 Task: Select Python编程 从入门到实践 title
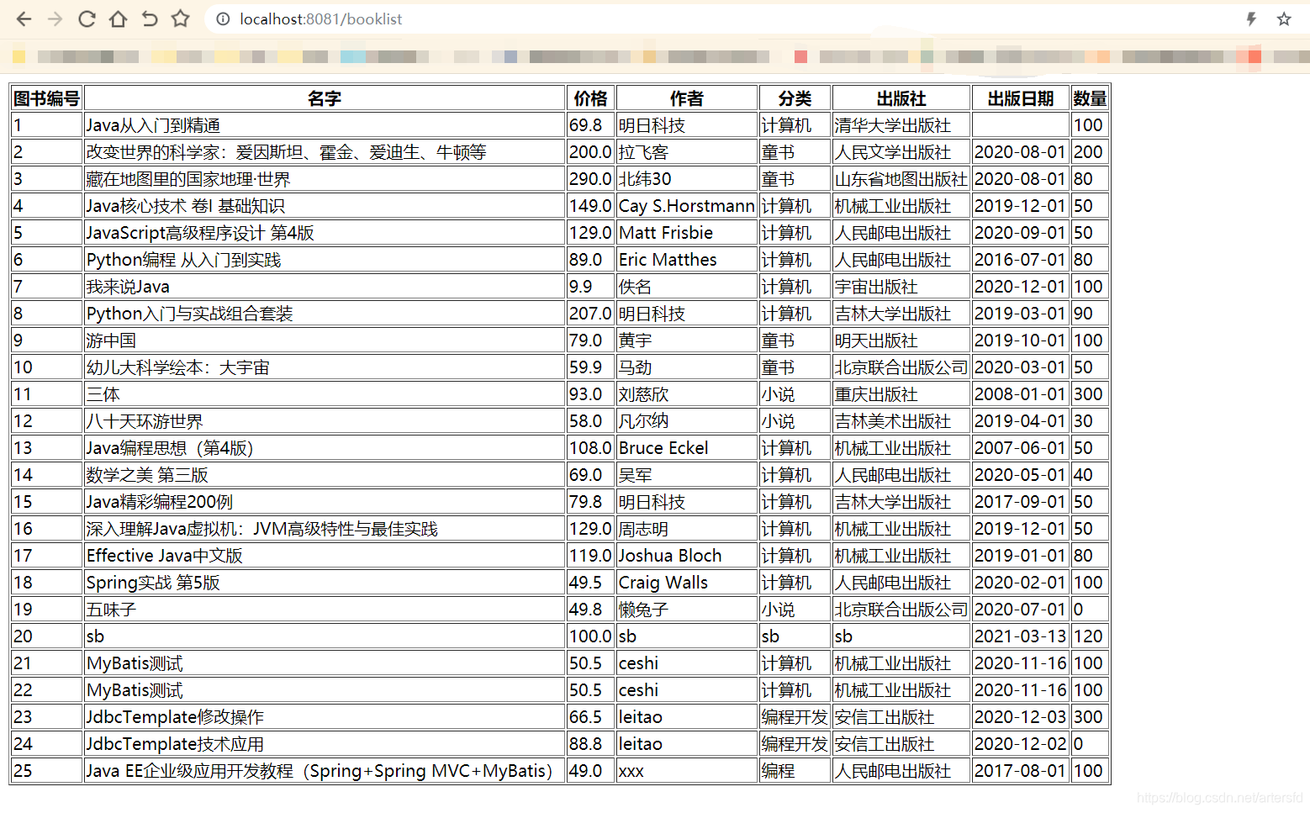tap(183, 260)
